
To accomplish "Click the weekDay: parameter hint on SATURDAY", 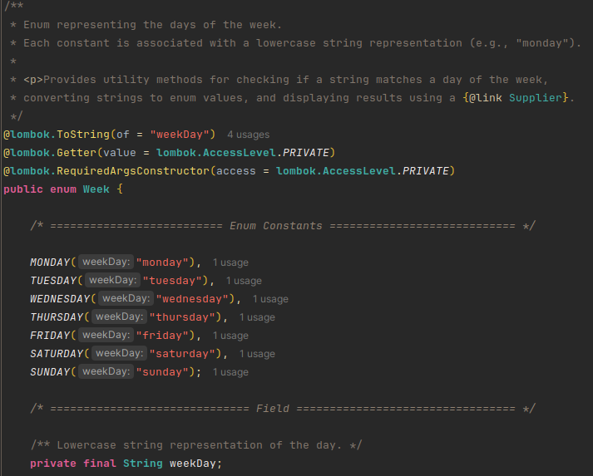I will click(x=119, y=353).
